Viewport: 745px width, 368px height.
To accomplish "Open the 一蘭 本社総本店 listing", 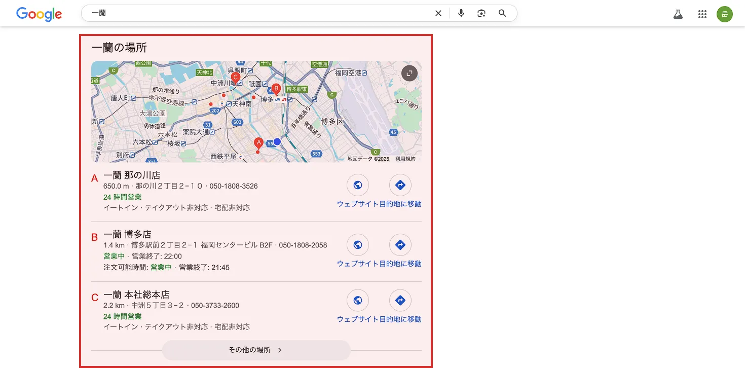I will (x=136, y=295).
